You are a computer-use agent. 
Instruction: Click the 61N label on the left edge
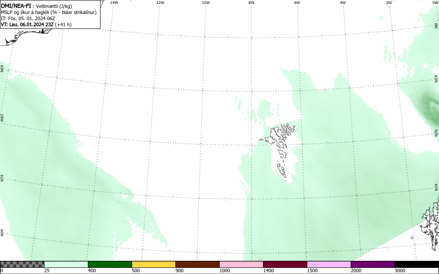[x=2, y=178]
